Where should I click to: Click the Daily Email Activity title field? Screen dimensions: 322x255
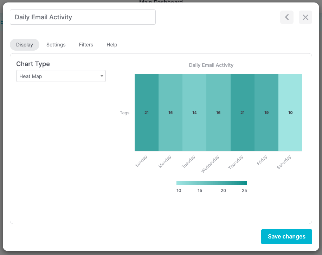[83, 17]
